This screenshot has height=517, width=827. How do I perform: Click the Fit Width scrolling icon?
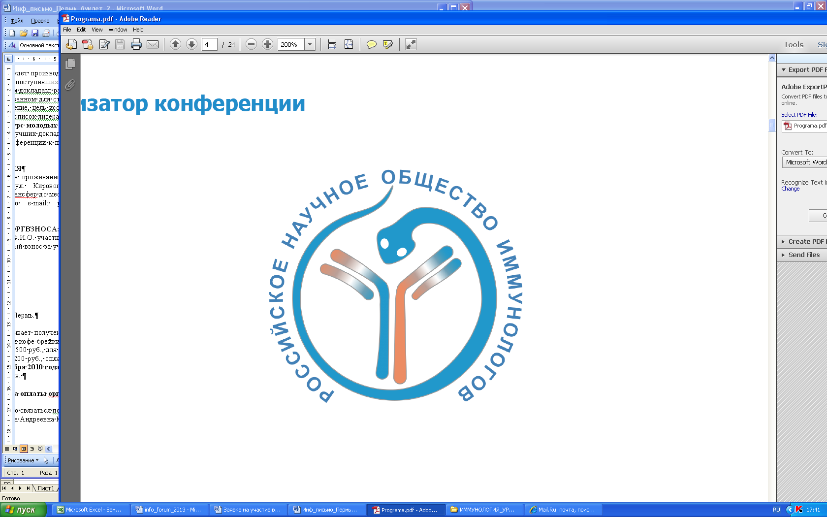332,44
